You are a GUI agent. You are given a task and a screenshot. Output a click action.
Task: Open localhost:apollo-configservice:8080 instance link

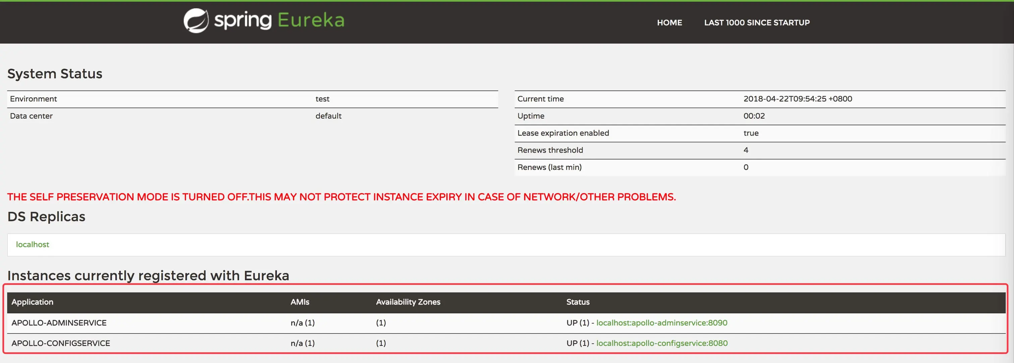click(x=662, y=343)
